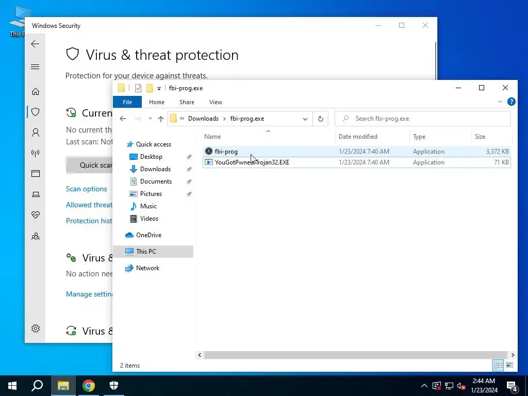Open taskbar Search
Screen dimensions: 528x396
[x=37, y=386]
